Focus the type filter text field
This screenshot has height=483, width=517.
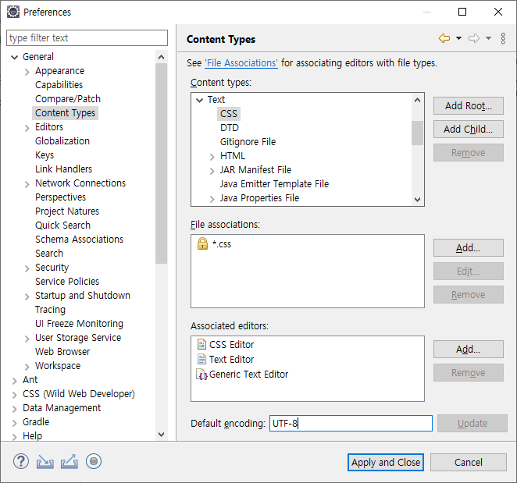tap(87, 38)
